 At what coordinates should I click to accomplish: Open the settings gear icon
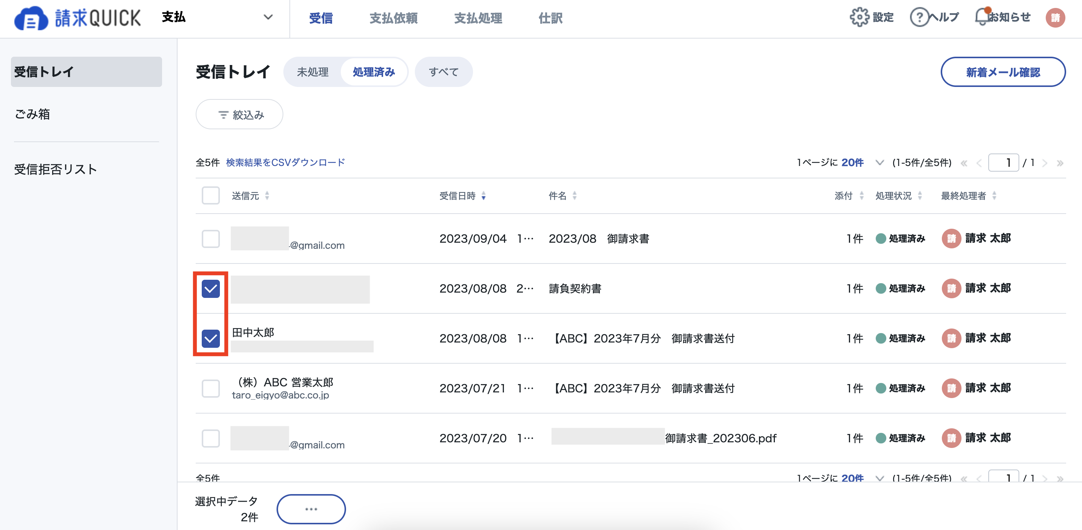[x=859, y=17]
